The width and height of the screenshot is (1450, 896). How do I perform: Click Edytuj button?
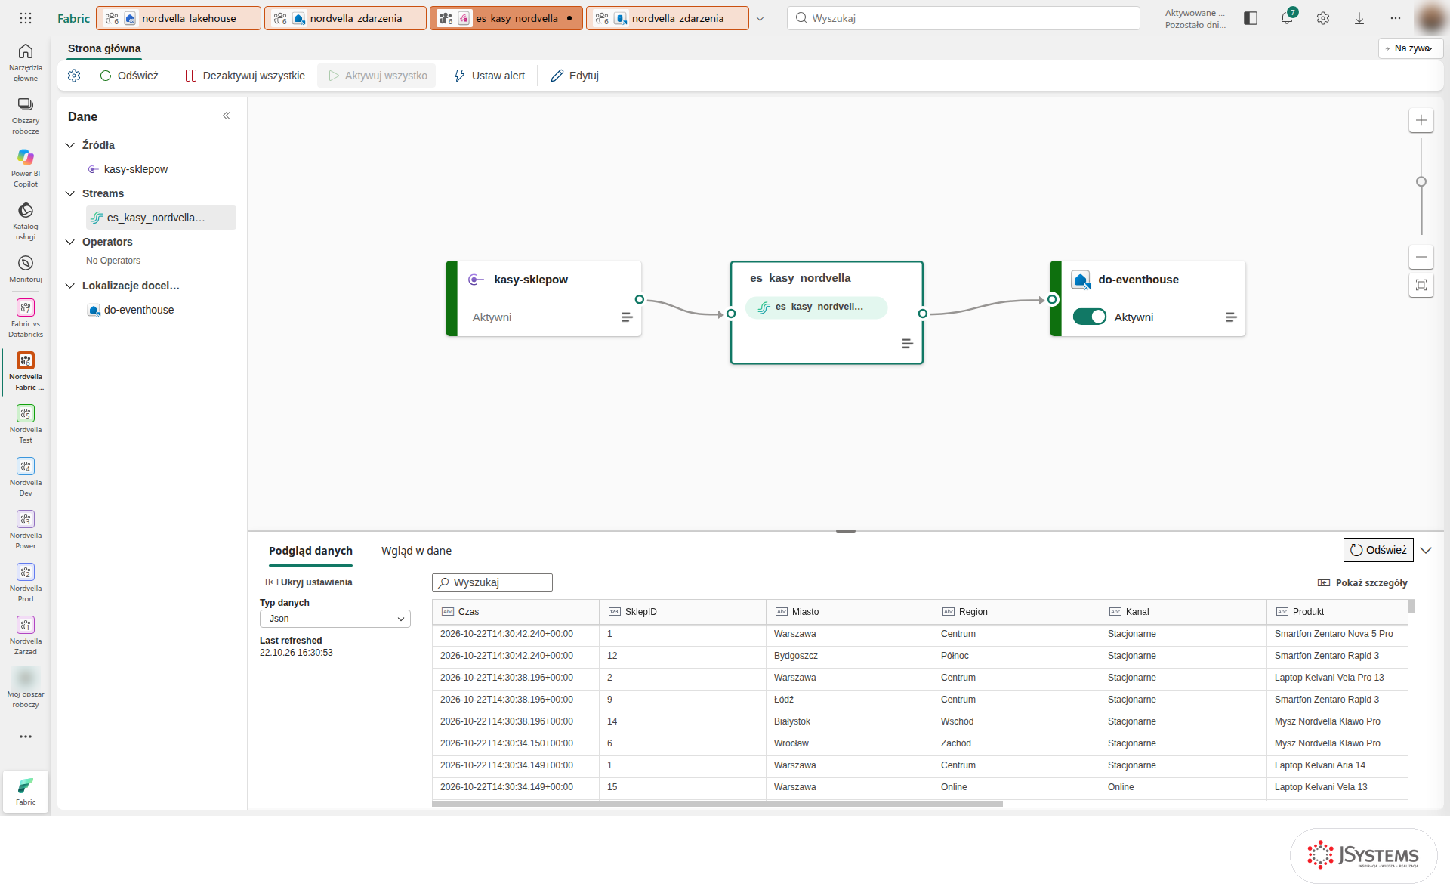click(x=575, y=76)
